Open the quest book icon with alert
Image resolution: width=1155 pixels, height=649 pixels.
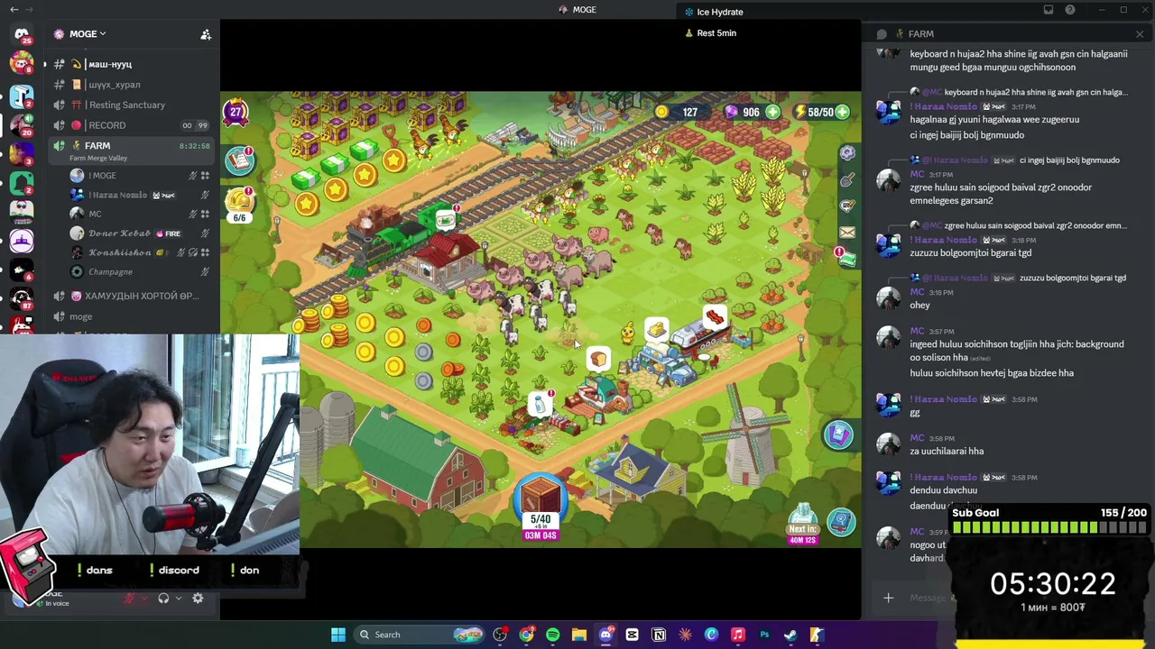pos(240,160)
